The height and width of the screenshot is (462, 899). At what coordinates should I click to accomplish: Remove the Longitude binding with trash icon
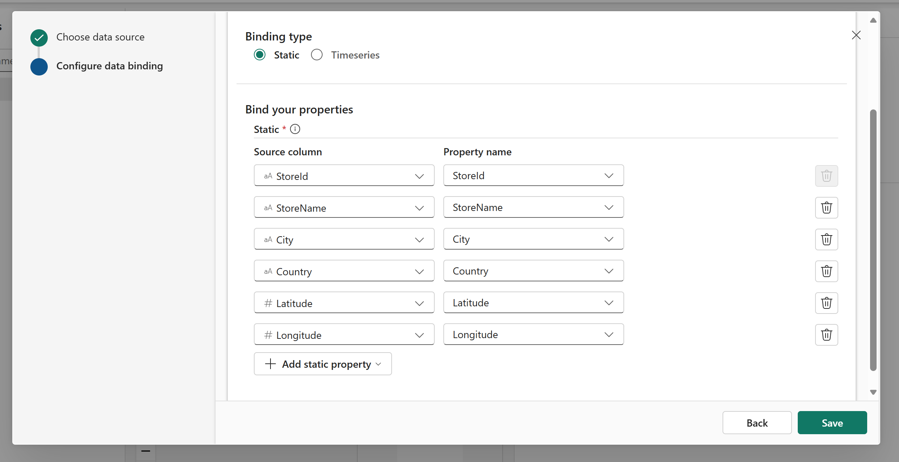[826, 335]
